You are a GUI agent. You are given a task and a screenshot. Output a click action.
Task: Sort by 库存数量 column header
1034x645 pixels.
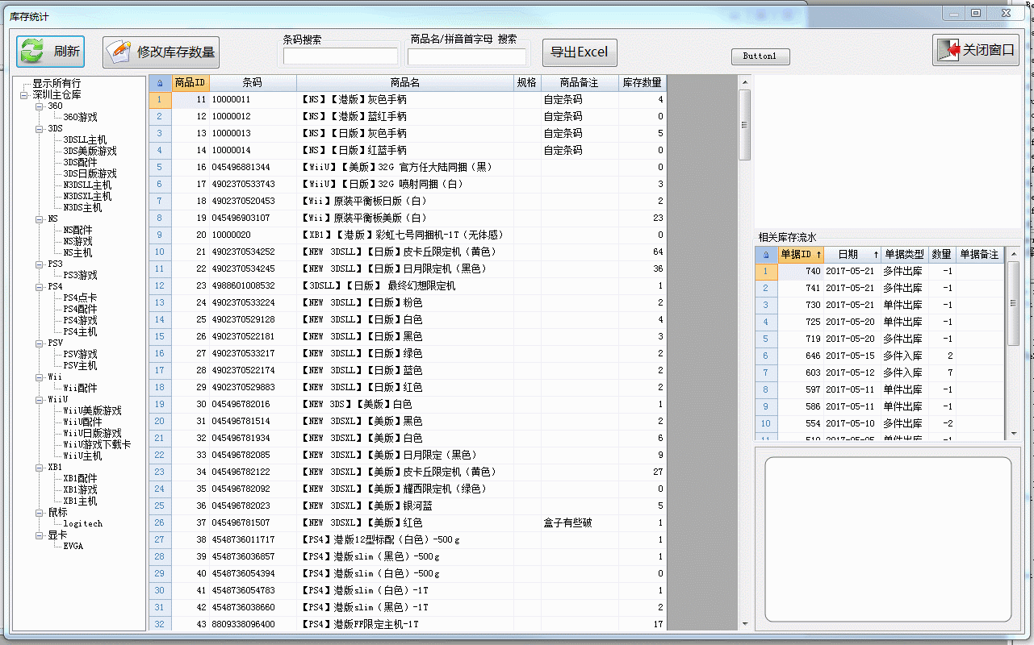point(643,83)
